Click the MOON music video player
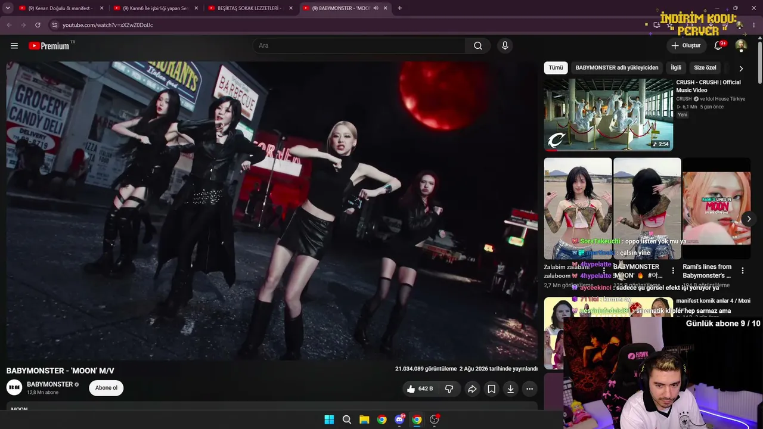 pyautogui.click(x=272, y=210)
